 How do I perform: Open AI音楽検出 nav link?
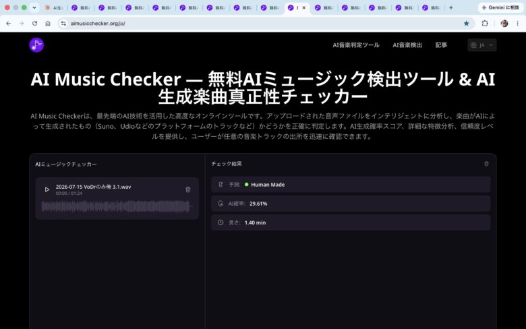click(x=407, y=45)
